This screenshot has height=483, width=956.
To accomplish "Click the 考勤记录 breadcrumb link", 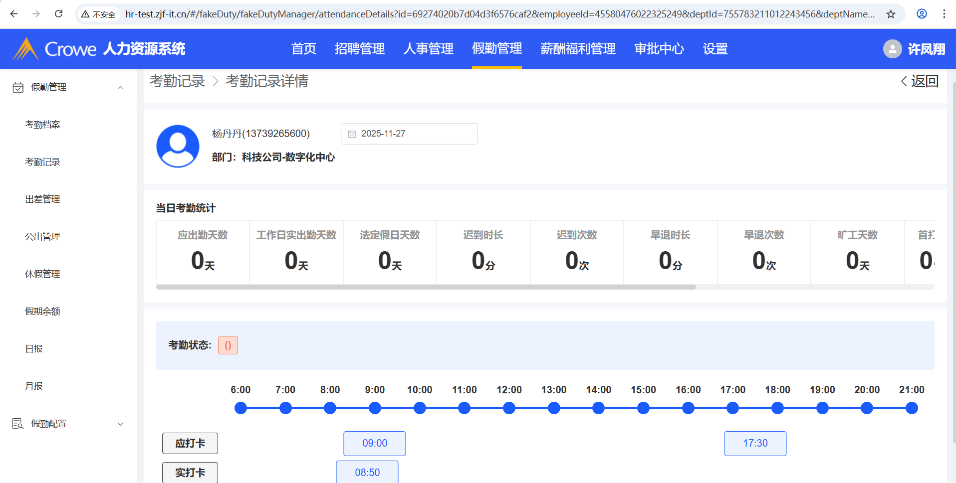I will (177, 81).
